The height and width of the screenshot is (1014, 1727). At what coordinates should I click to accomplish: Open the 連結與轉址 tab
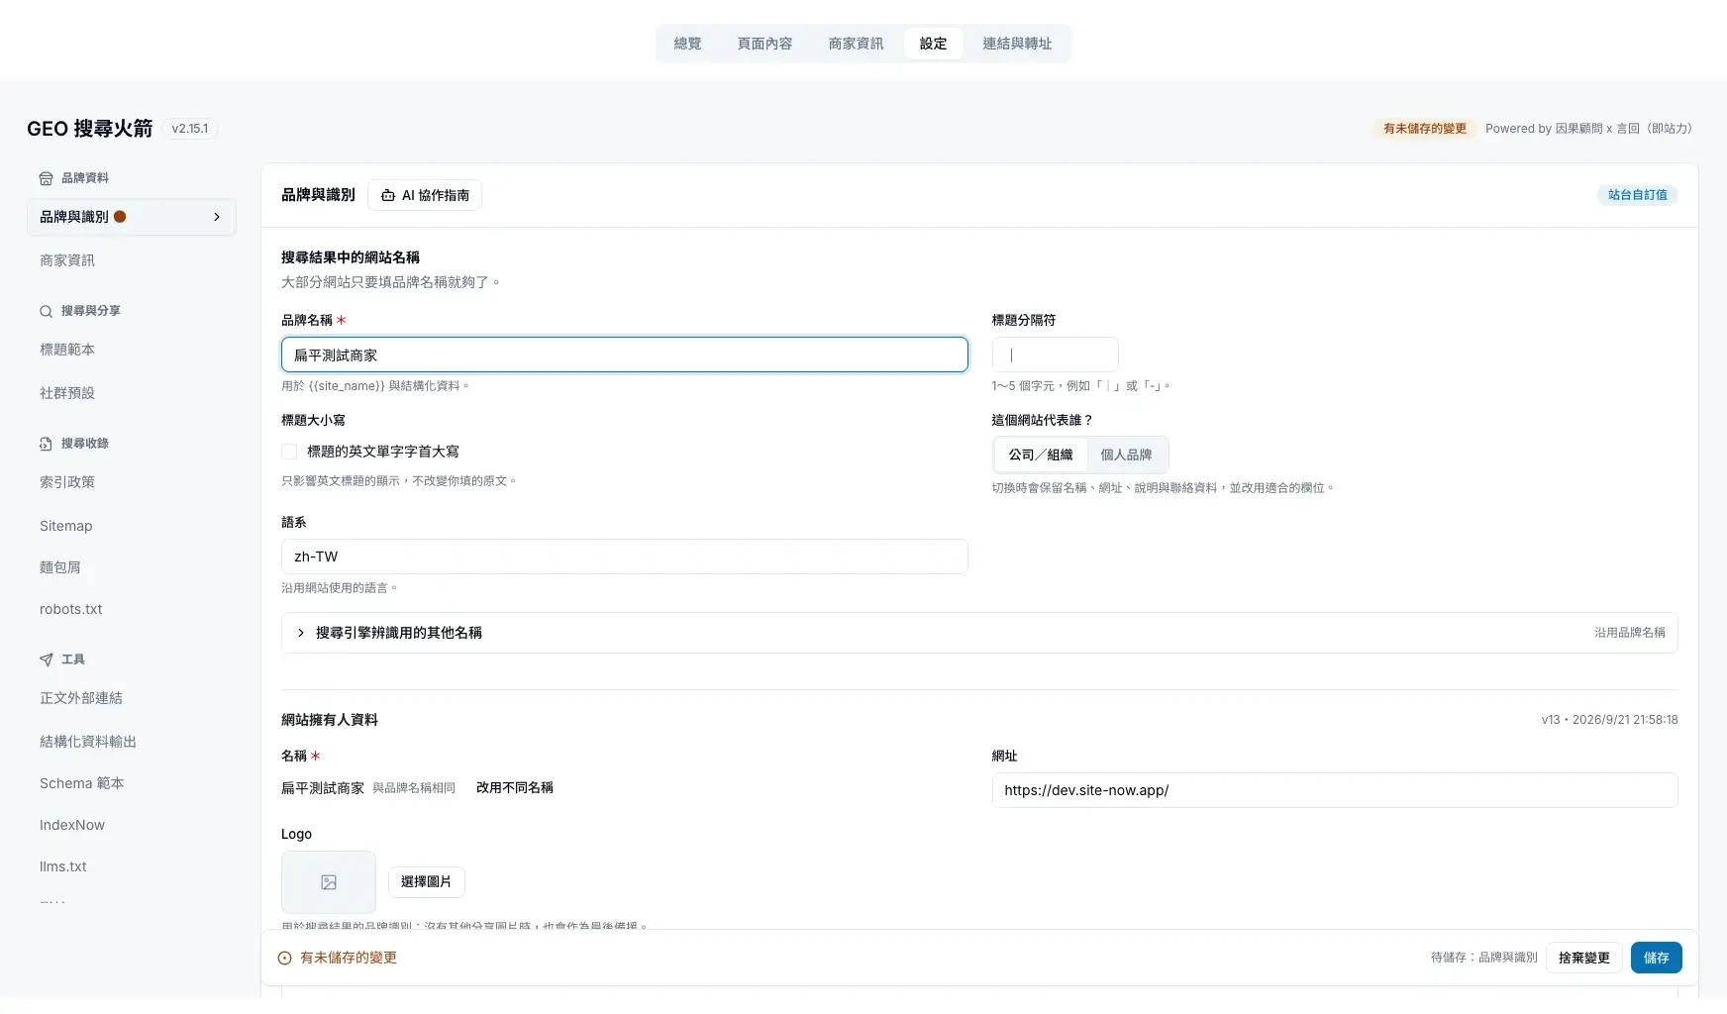point(1017,44)
